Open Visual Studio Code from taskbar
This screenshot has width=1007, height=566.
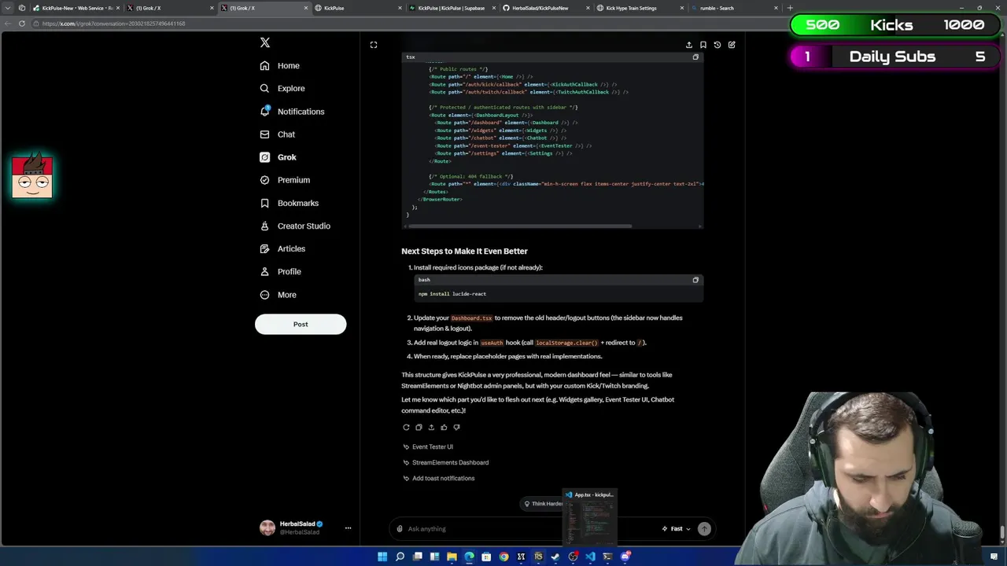[x=590, y=557]
